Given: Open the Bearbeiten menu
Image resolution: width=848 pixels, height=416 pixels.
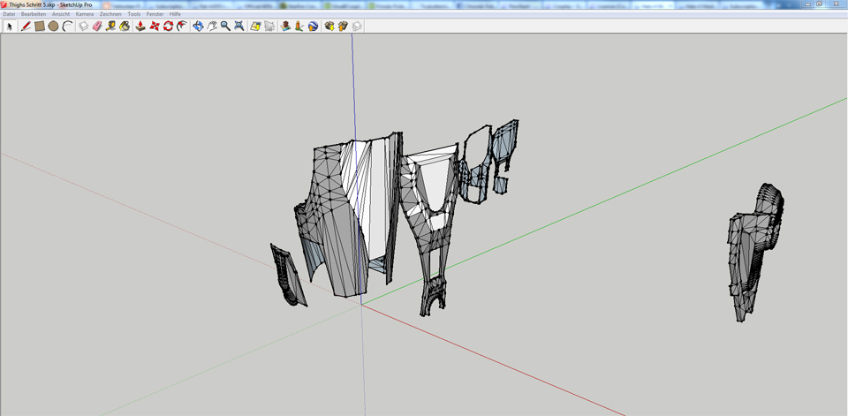Looking at the screenshot, I should 34,13.
